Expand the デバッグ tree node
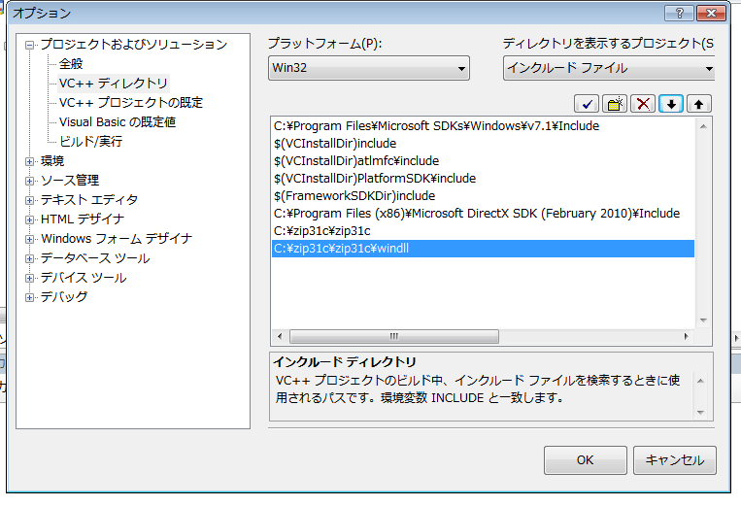The height and width of the screenshot is (506, 741). click(29, 297)
